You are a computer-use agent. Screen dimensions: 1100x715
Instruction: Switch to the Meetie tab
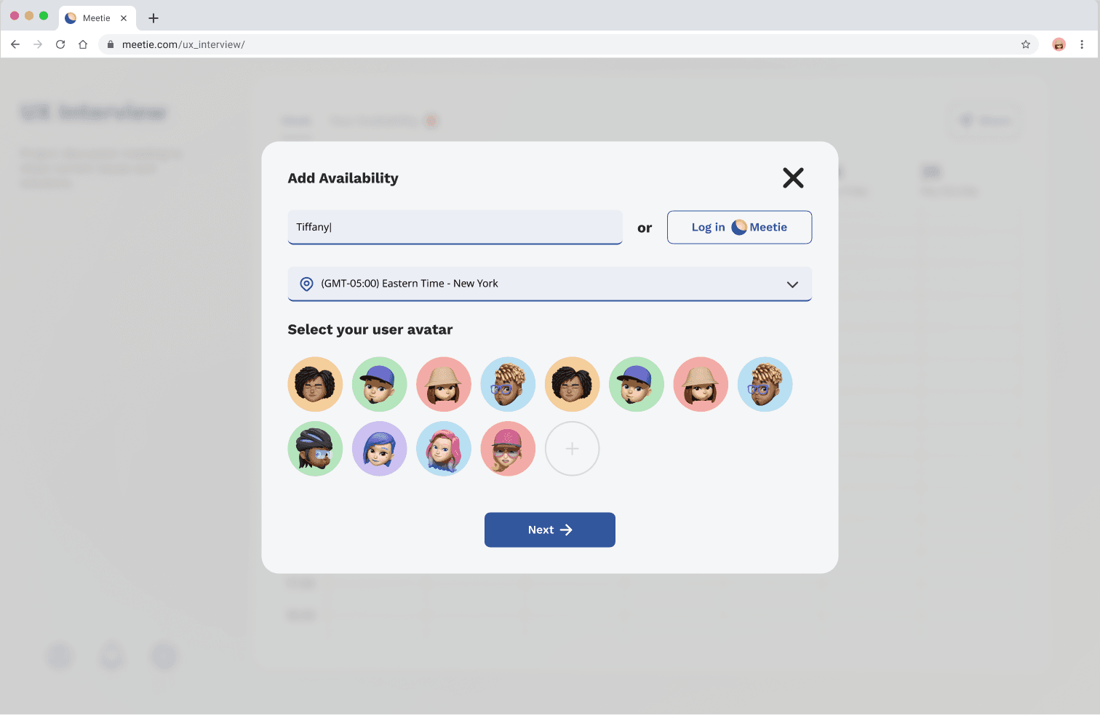(97, 18)
